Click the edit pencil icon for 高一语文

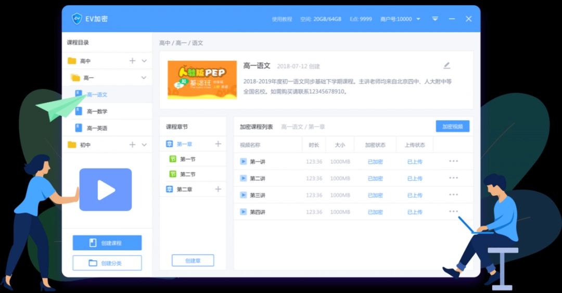[x=446, y=66]
